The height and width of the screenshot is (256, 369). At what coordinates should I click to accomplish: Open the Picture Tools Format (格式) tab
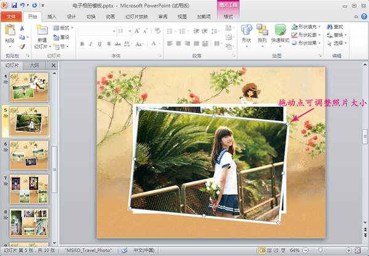tap(228, 17)
